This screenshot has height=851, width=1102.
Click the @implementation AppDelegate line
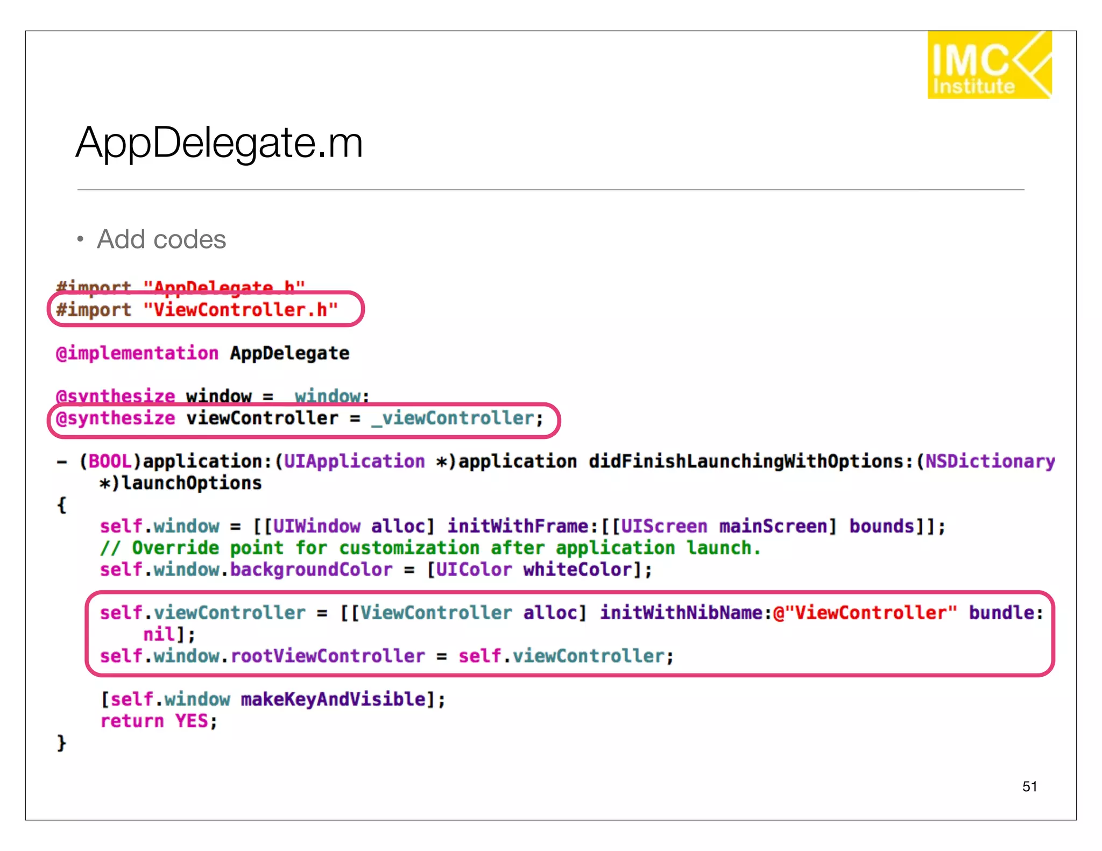(202, 353)
